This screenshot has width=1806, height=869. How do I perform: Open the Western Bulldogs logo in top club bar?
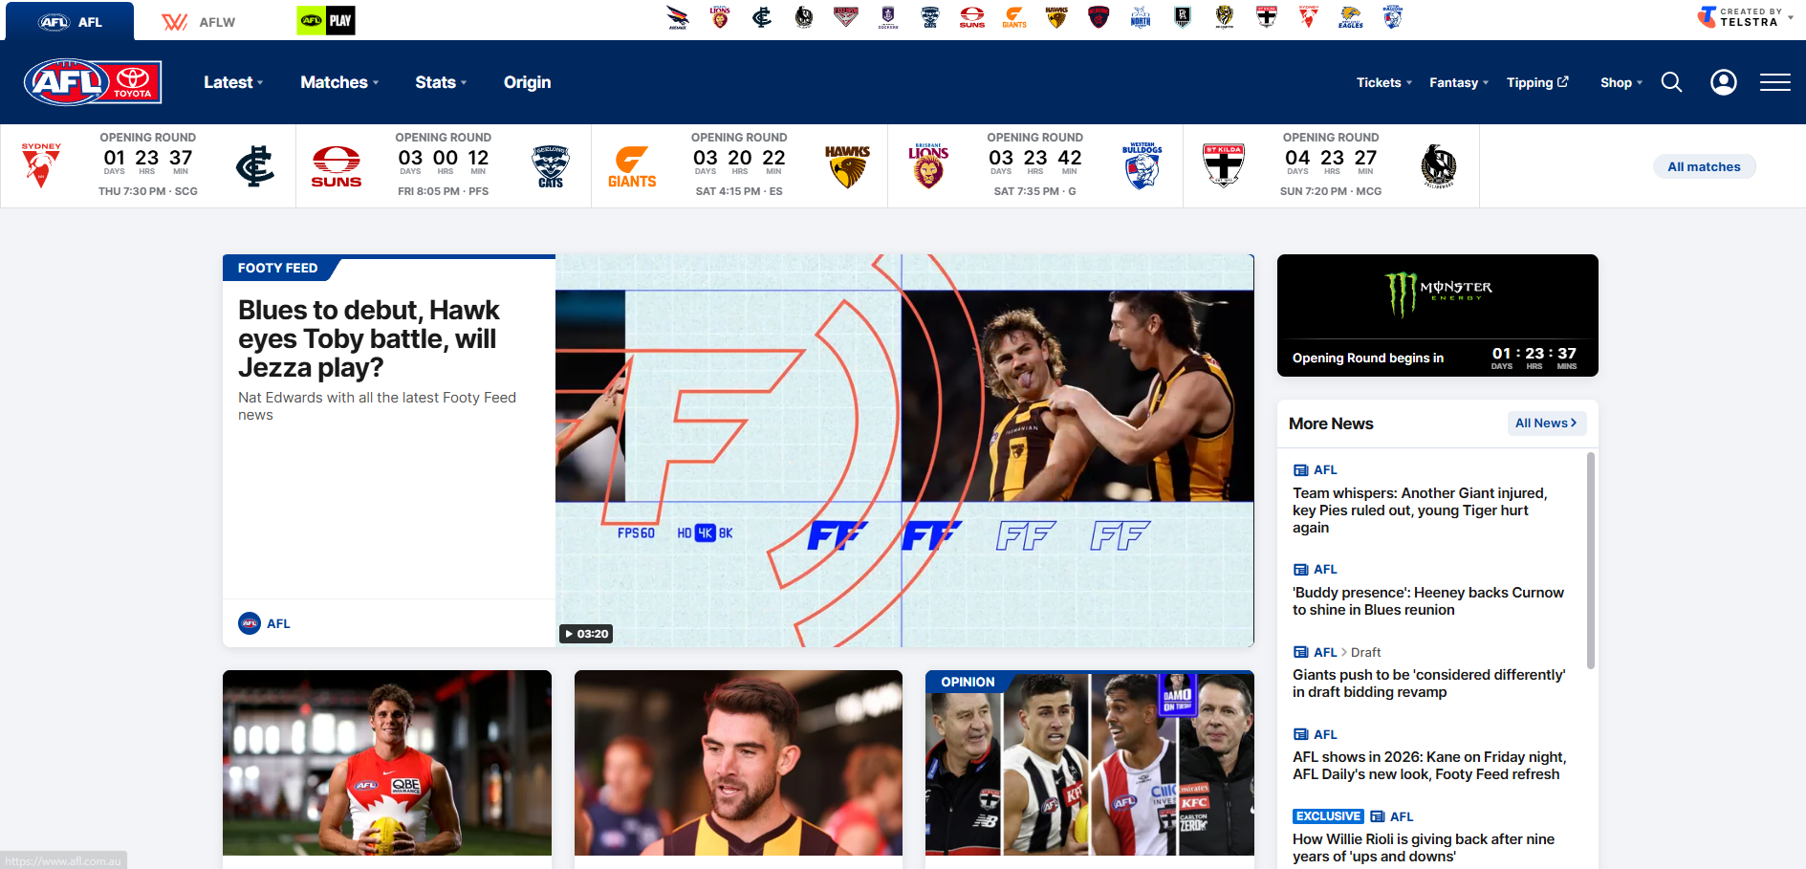(x=1393, y=18)
